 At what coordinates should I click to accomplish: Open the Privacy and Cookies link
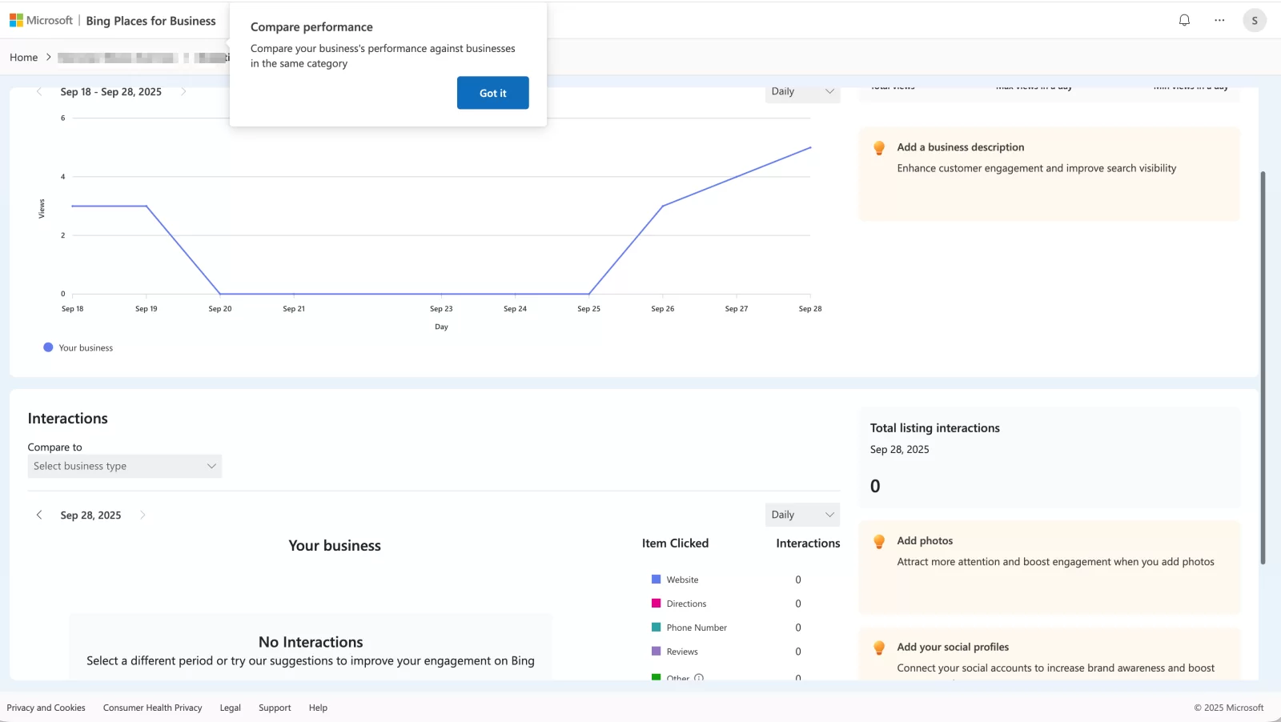[46, 708]
